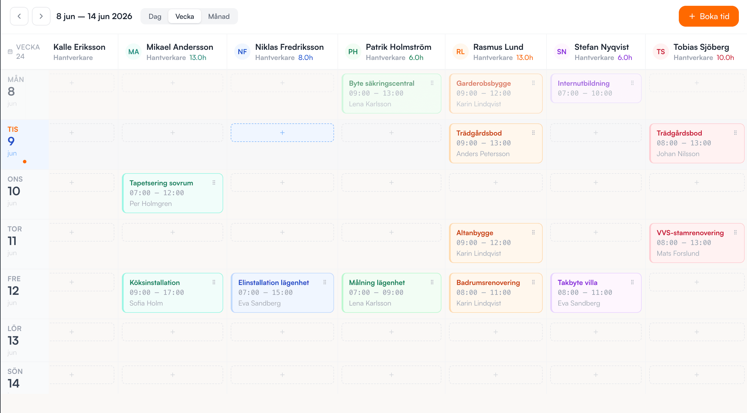Switch to Dag view

155,16
